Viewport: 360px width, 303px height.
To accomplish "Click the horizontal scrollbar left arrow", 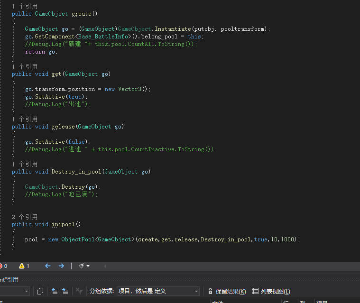I will tap(105, 266).
